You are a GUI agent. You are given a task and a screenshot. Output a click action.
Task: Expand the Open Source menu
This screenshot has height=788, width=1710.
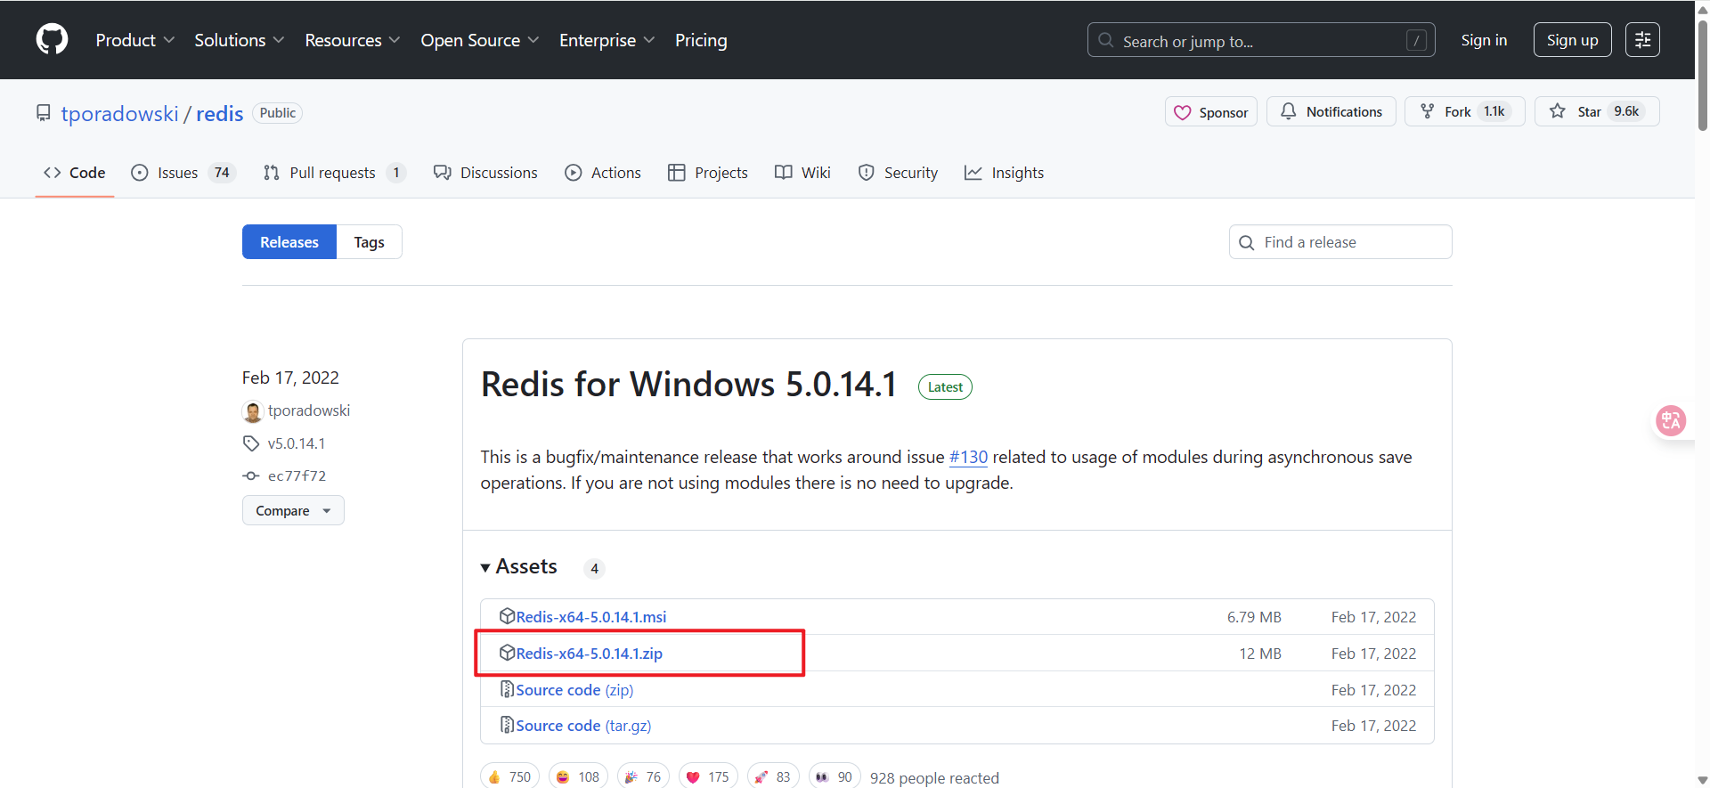click(x=479, y=40)
